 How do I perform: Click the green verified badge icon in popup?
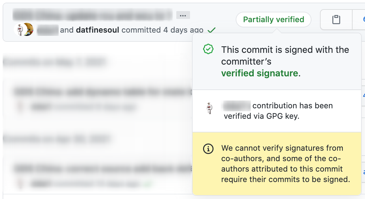coord(208,50)
